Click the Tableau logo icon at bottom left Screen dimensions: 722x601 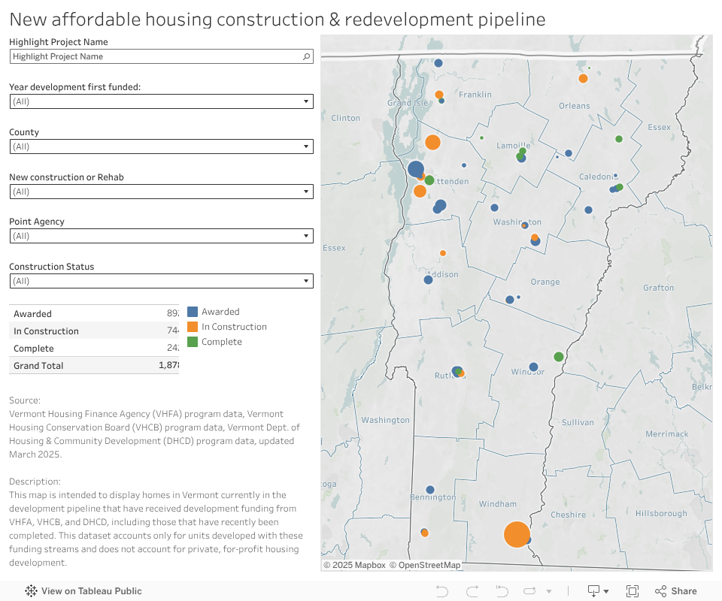coord(31,591)
